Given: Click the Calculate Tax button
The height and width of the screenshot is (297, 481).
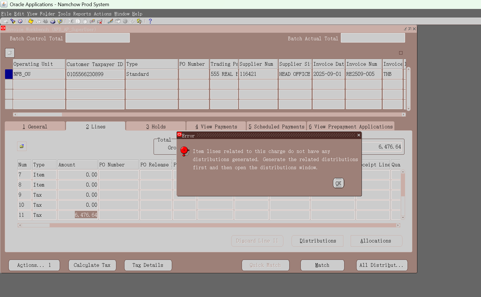Looking at the screenshot, I should pos(92,265).
